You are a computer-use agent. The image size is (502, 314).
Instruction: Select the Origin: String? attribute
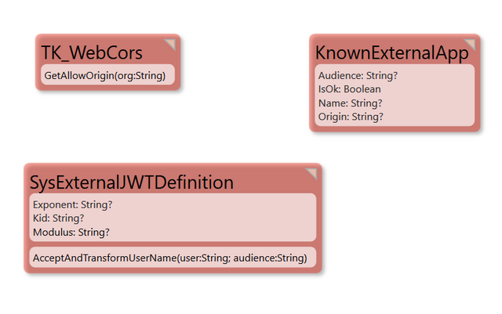click(x=351, y=117)
